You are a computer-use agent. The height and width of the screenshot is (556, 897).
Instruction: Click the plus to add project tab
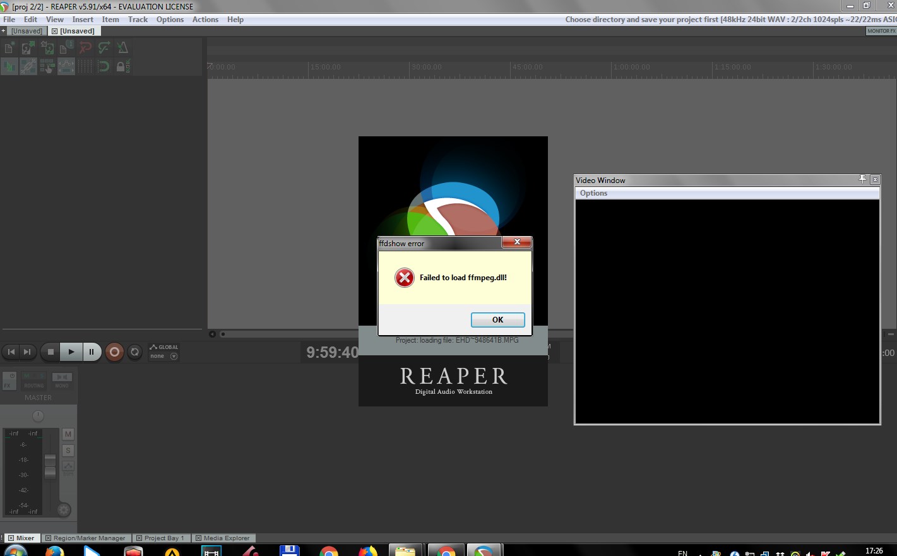(x=3, y=31)
